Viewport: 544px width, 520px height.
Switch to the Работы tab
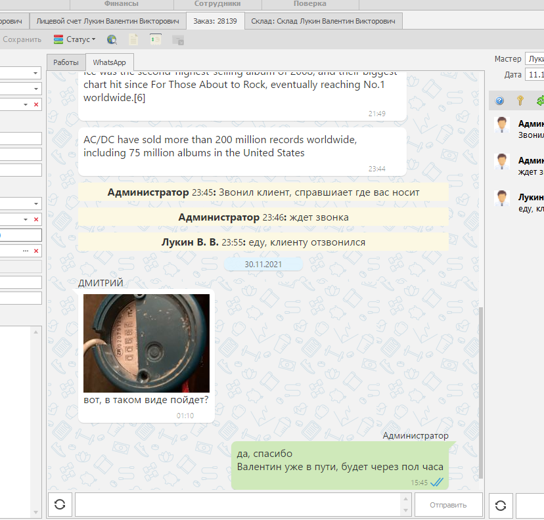66,62
